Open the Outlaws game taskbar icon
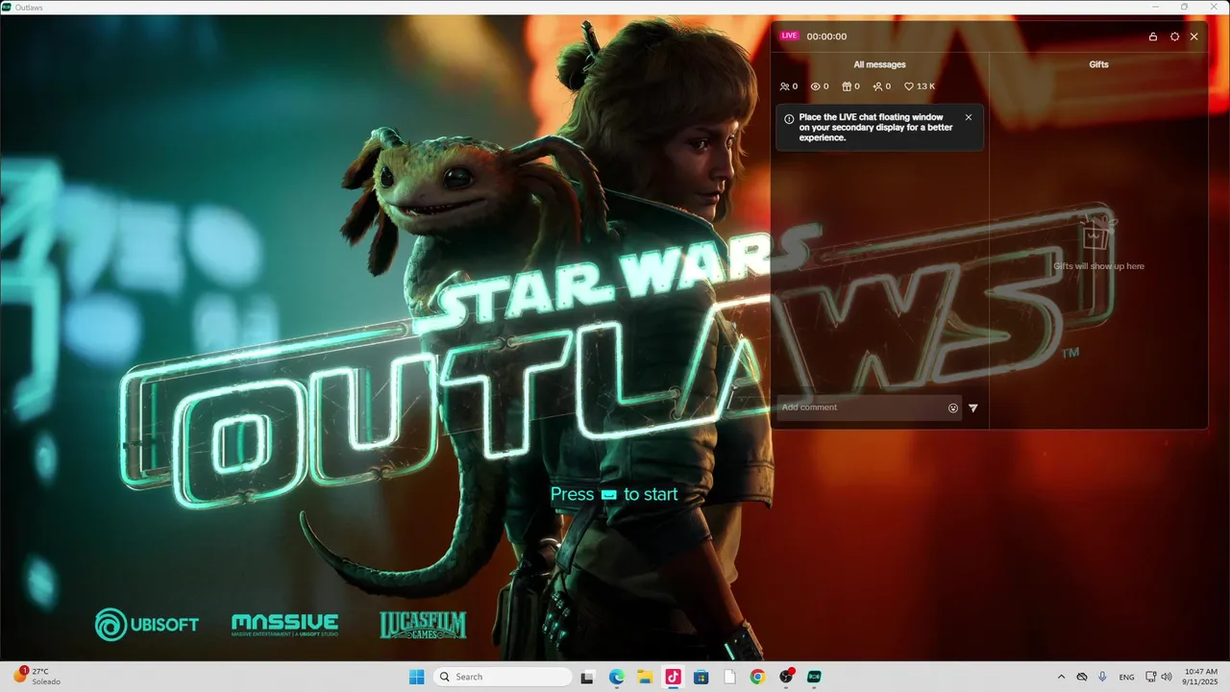This screenshot has height=692, width=1230. (x=814, y=677)
